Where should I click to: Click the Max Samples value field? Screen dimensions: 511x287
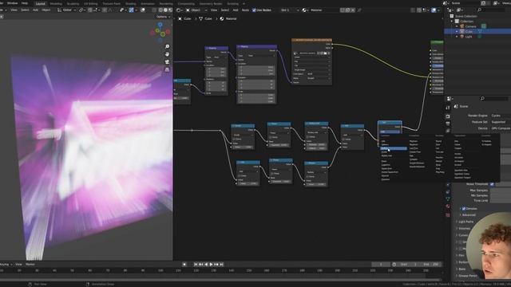(501, 191)
